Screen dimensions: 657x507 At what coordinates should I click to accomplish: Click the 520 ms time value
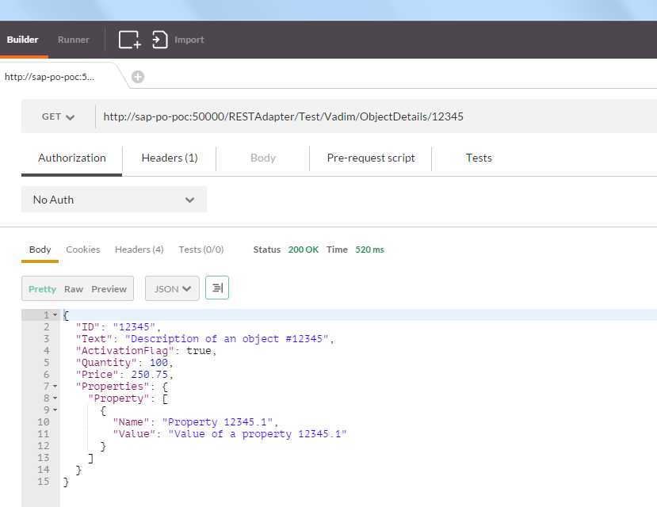click(x=369, y=250)
